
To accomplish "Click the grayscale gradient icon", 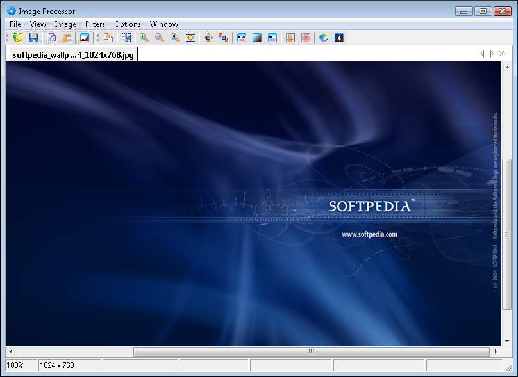I will 256,38.
